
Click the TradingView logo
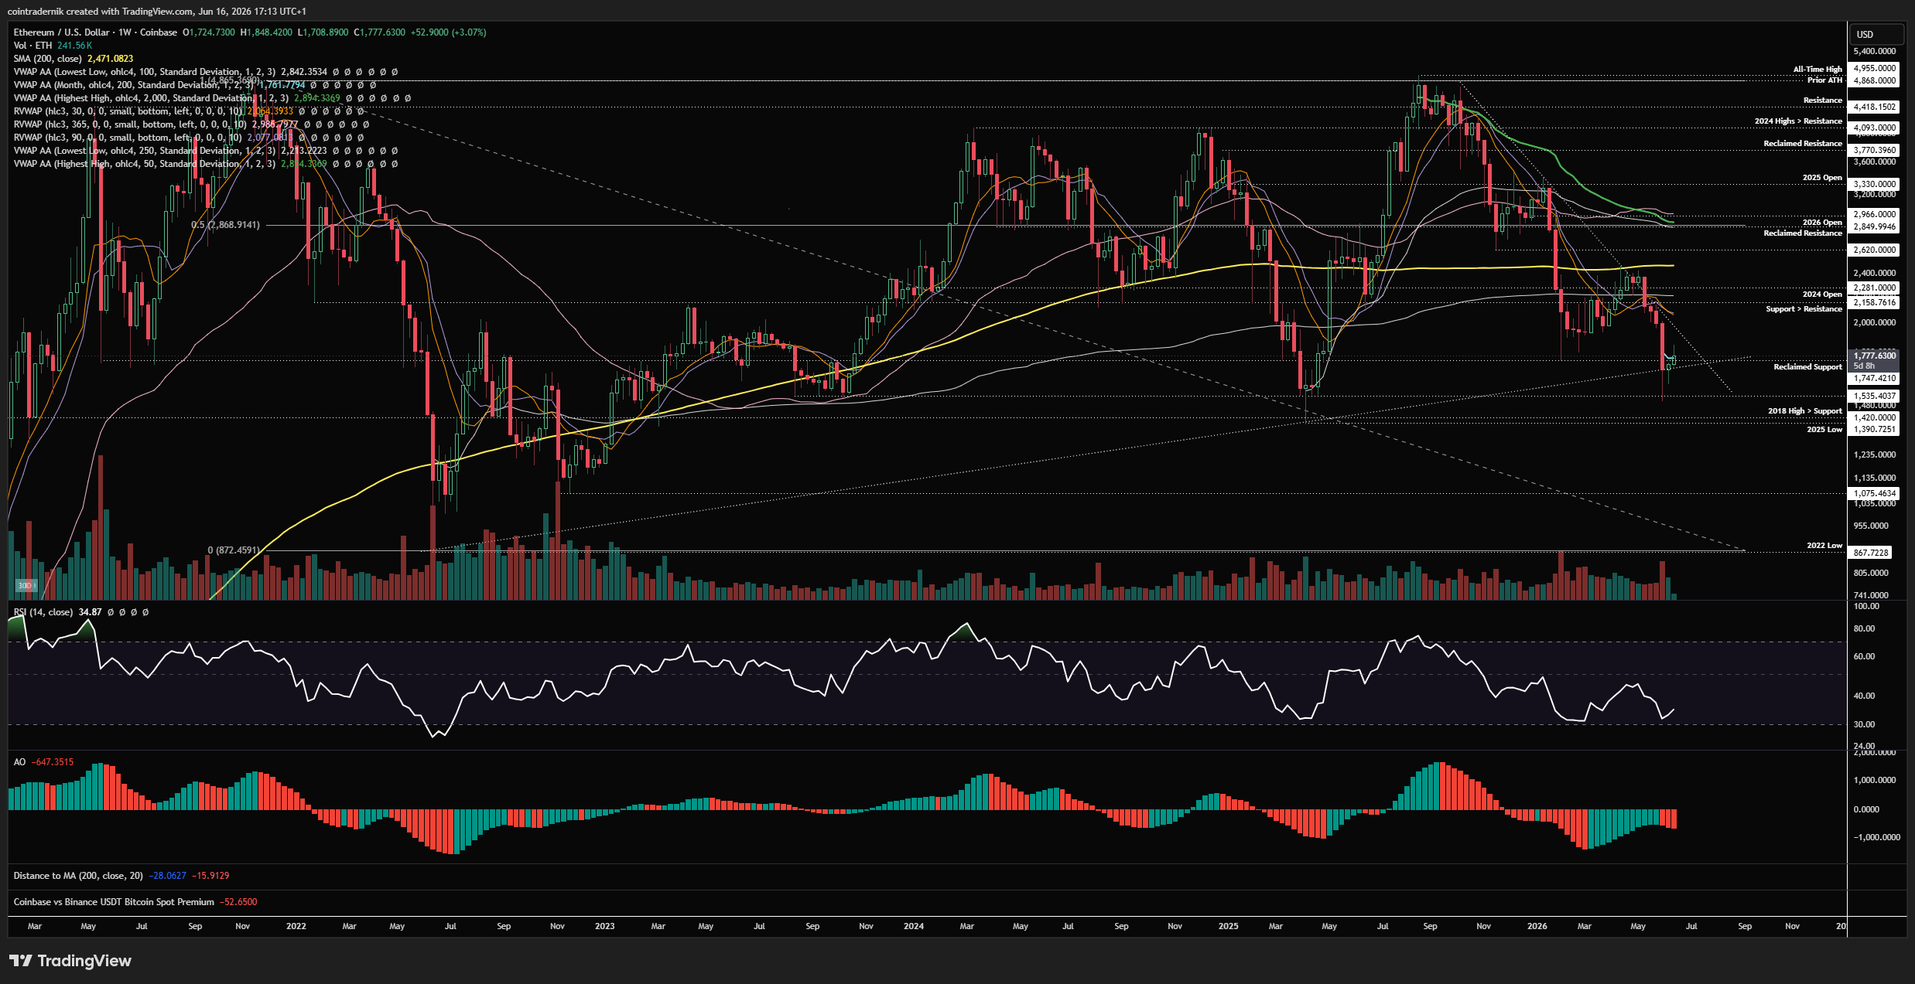pos(70,961)
